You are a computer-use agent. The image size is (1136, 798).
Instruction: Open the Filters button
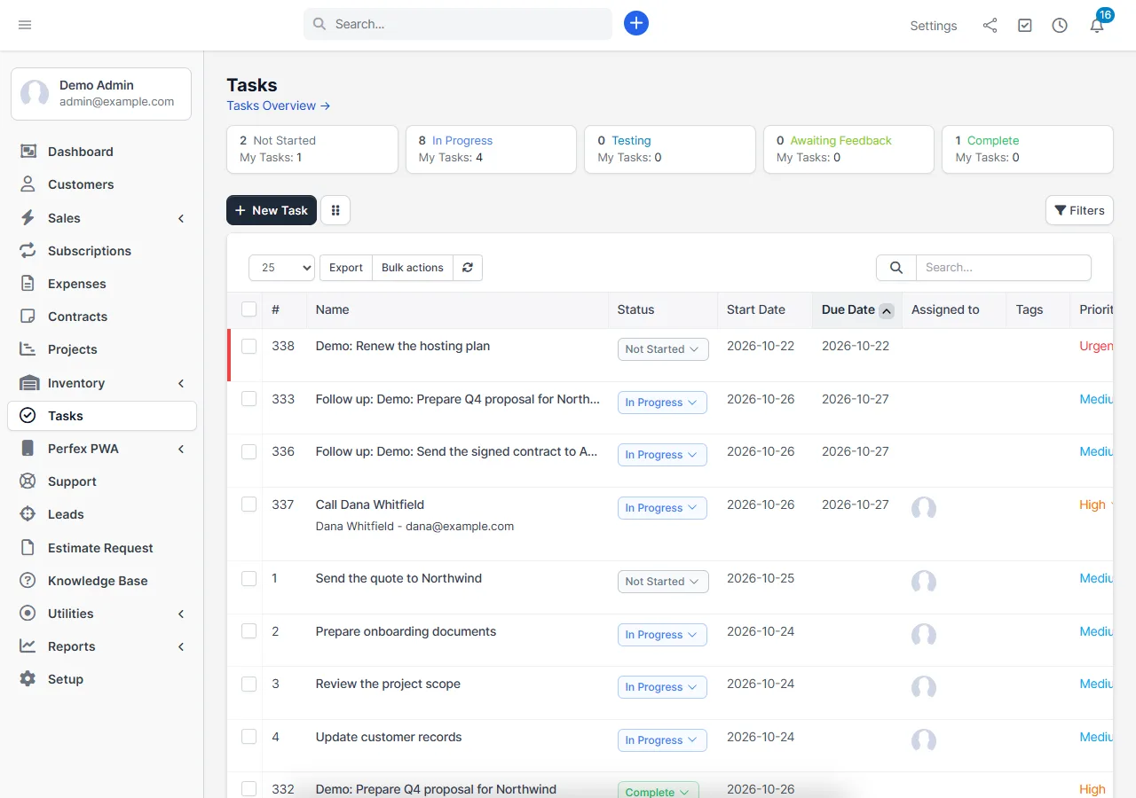coord(1079,210)
